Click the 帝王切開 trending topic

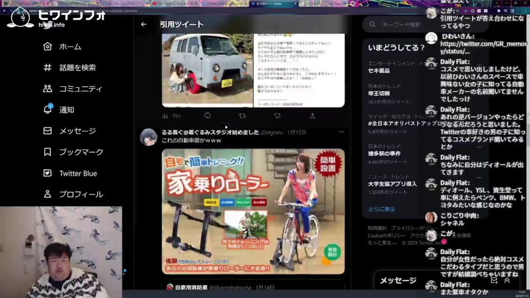pyautogui.click(x=379, y=94)
